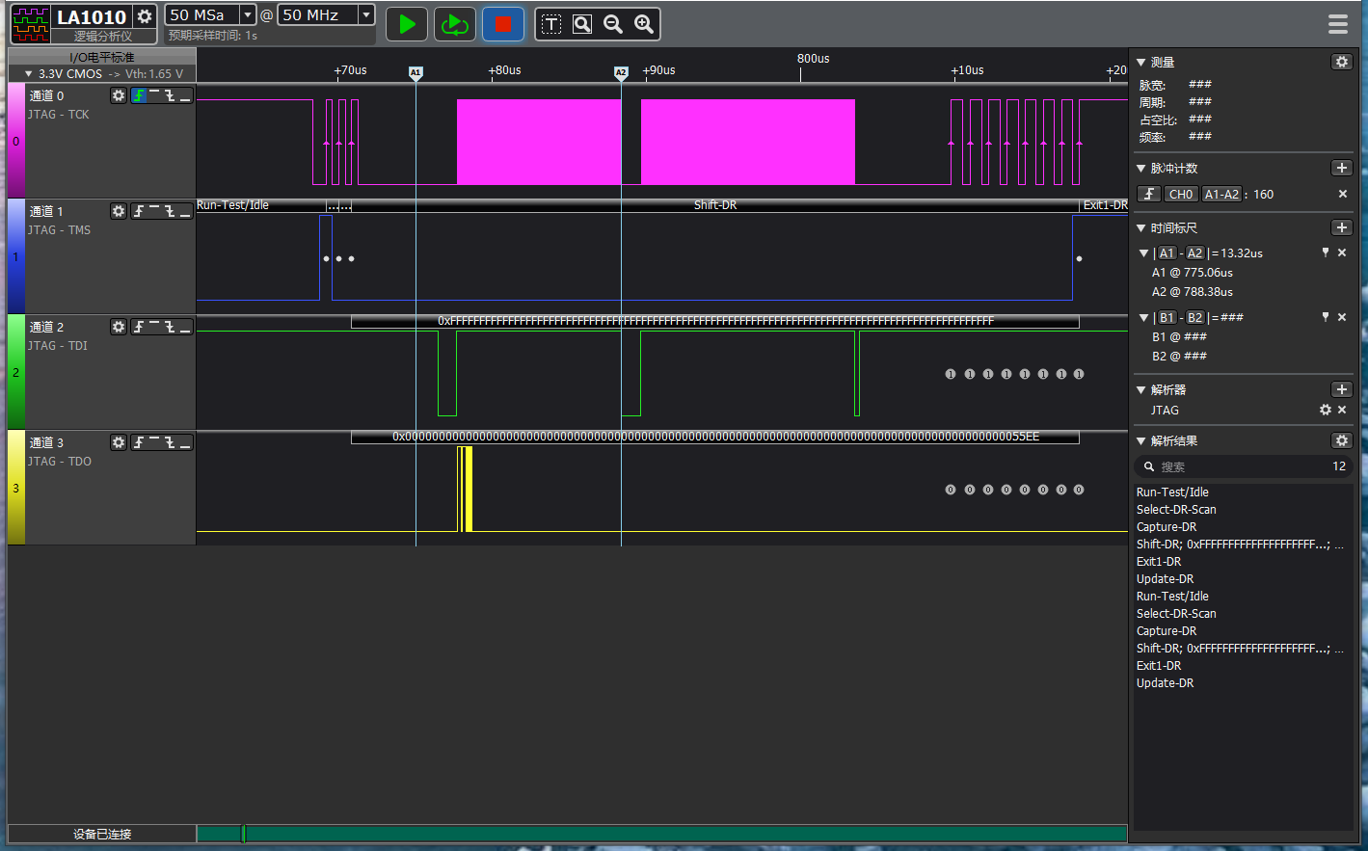Viewport: 1368px width, 851px height.
Task: Delete the A1-A2 time ruler
Action: coord(1342,253)
